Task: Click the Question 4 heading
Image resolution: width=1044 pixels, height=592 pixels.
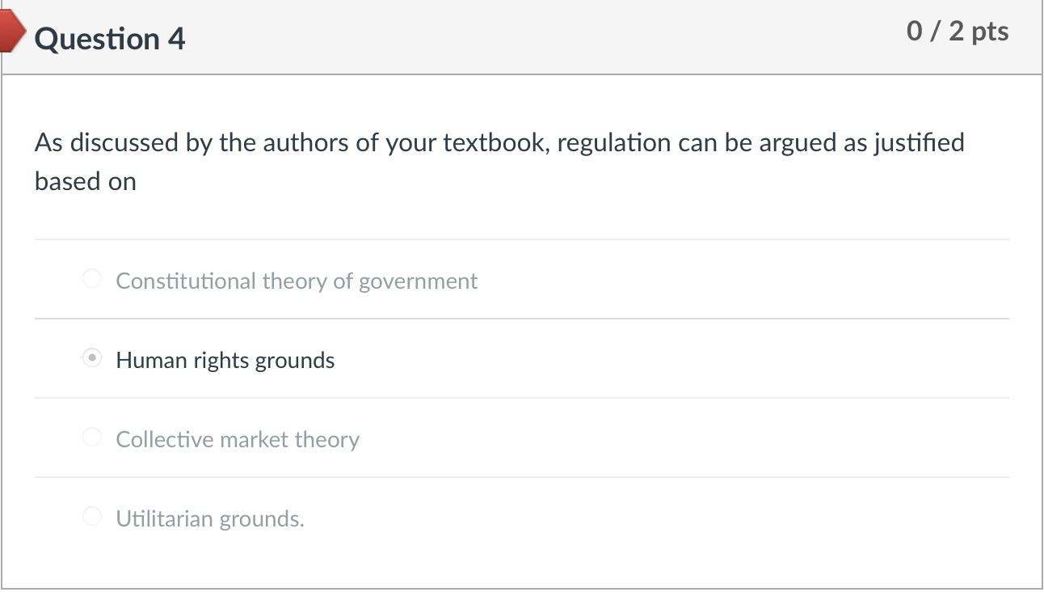Action: (111, 38)
